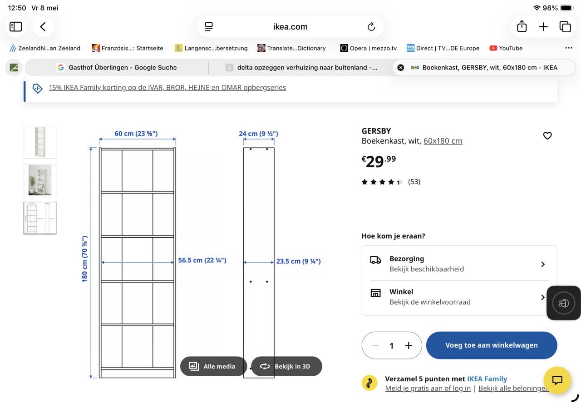Image resolution: width=581 pixels, height=404 pixels.
Task: Open a new Safari tab
Action: pyautogui.click(x=543, y=27)
